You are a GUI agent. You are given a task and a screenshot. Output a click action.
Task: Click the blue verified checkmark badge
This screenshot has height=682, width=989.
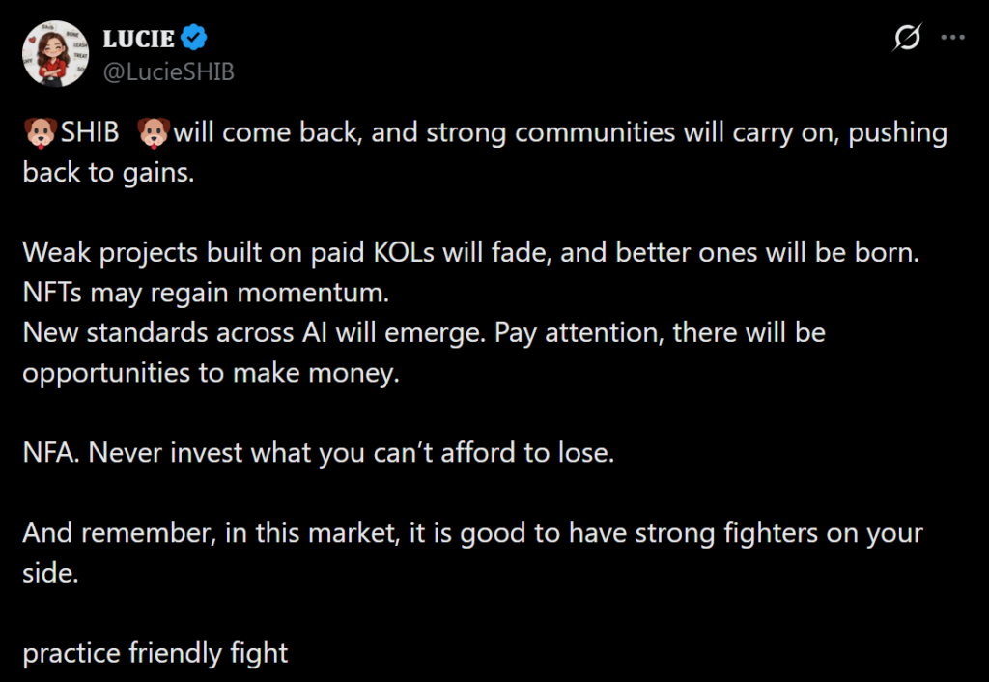coord(196,39)
